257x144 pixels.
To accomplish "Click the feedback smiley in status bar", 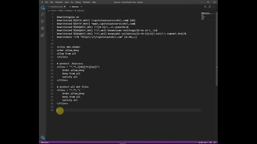I will tap(210, 142).
